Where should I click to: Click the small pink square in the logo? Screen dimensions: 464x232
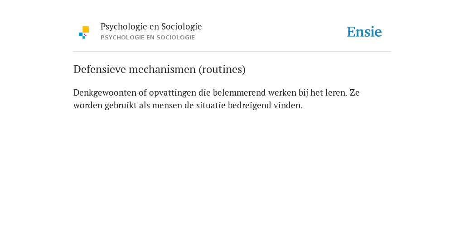[x=85, y=35]
